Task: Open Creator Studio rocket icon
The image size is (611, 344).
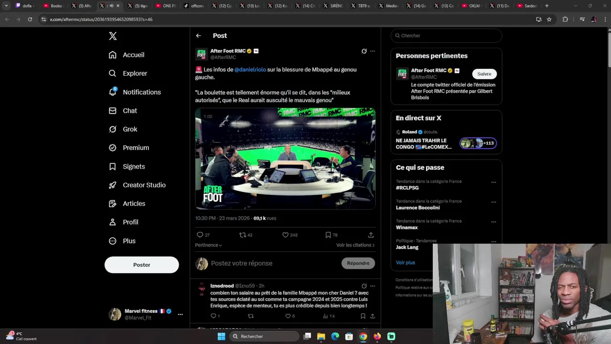Action: click(113, 185)
